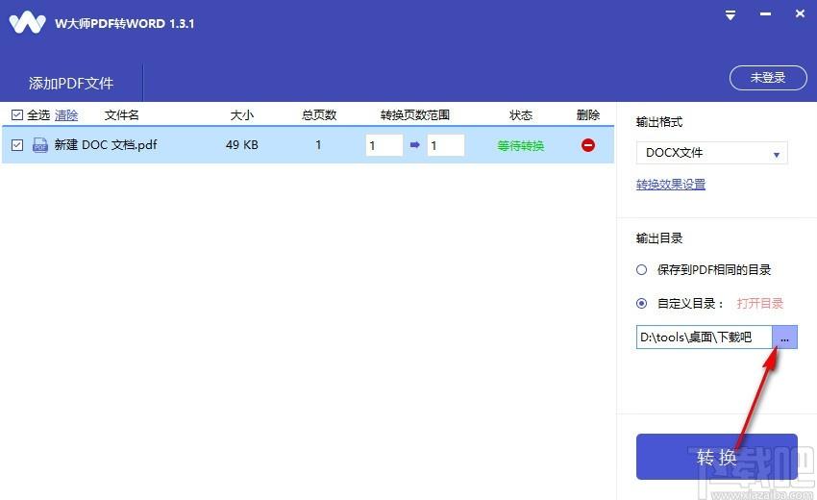Click the start page number field
Viewport: 817px width, 500px height.
[x=384, y=145]
